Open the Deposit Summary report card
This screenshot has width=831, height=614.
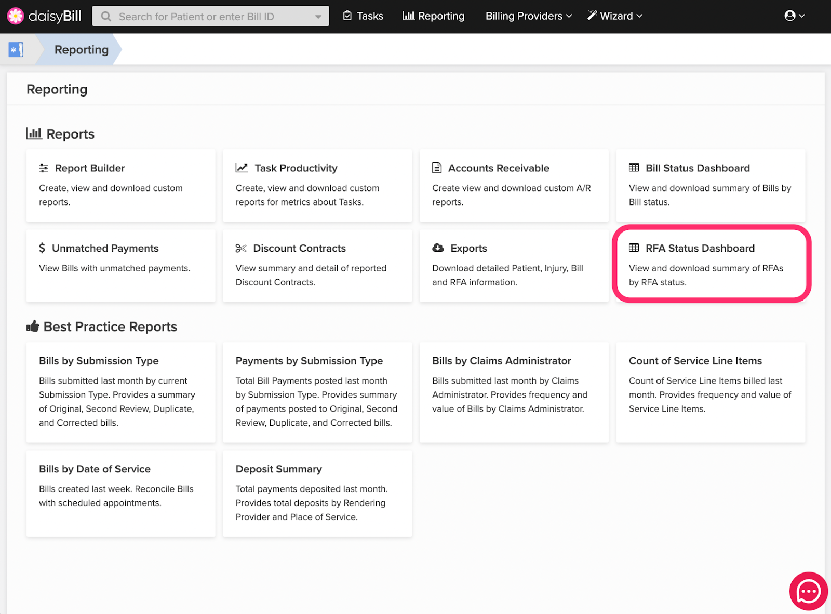tap(278, 469)
